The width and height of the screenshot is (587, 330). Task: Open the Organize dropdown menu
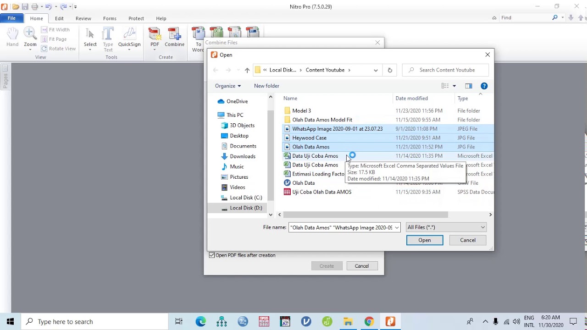tap(228, 86)
